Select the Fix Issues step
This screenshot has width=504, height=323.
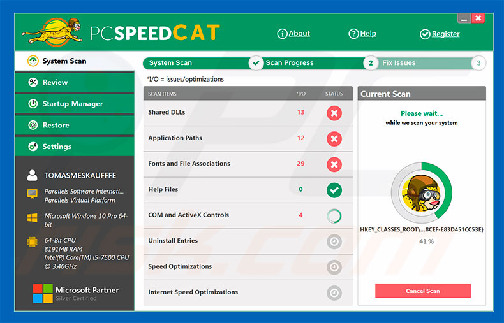(x=399, y=63)
